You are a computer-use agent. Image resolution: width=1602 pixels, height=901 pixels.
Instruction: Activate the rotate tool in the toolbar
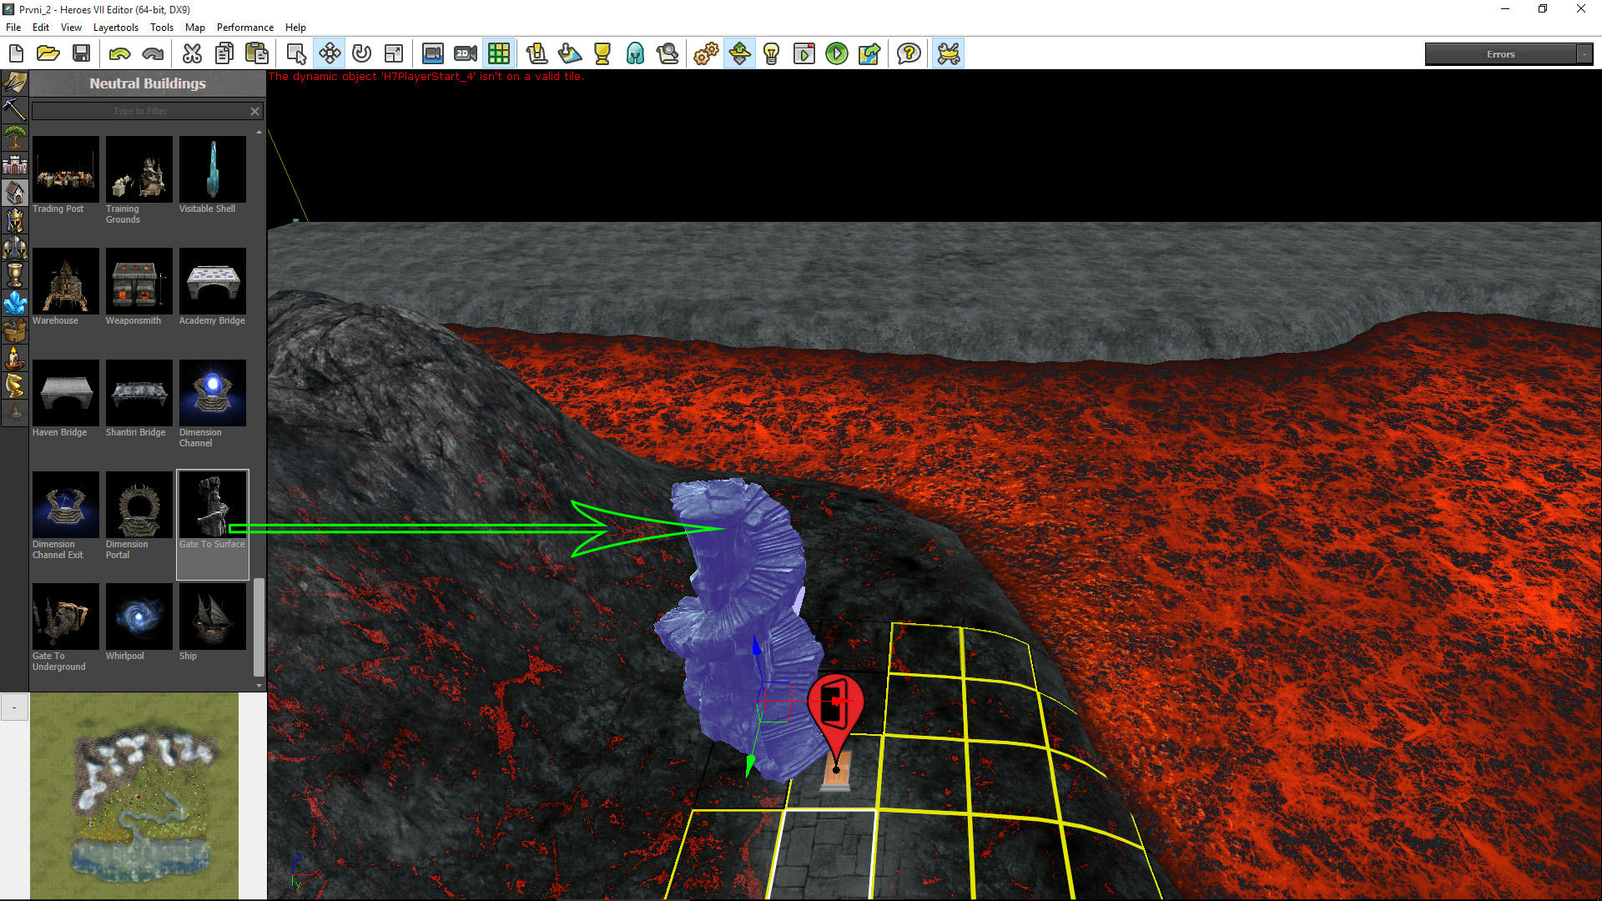tap(361, 54)
